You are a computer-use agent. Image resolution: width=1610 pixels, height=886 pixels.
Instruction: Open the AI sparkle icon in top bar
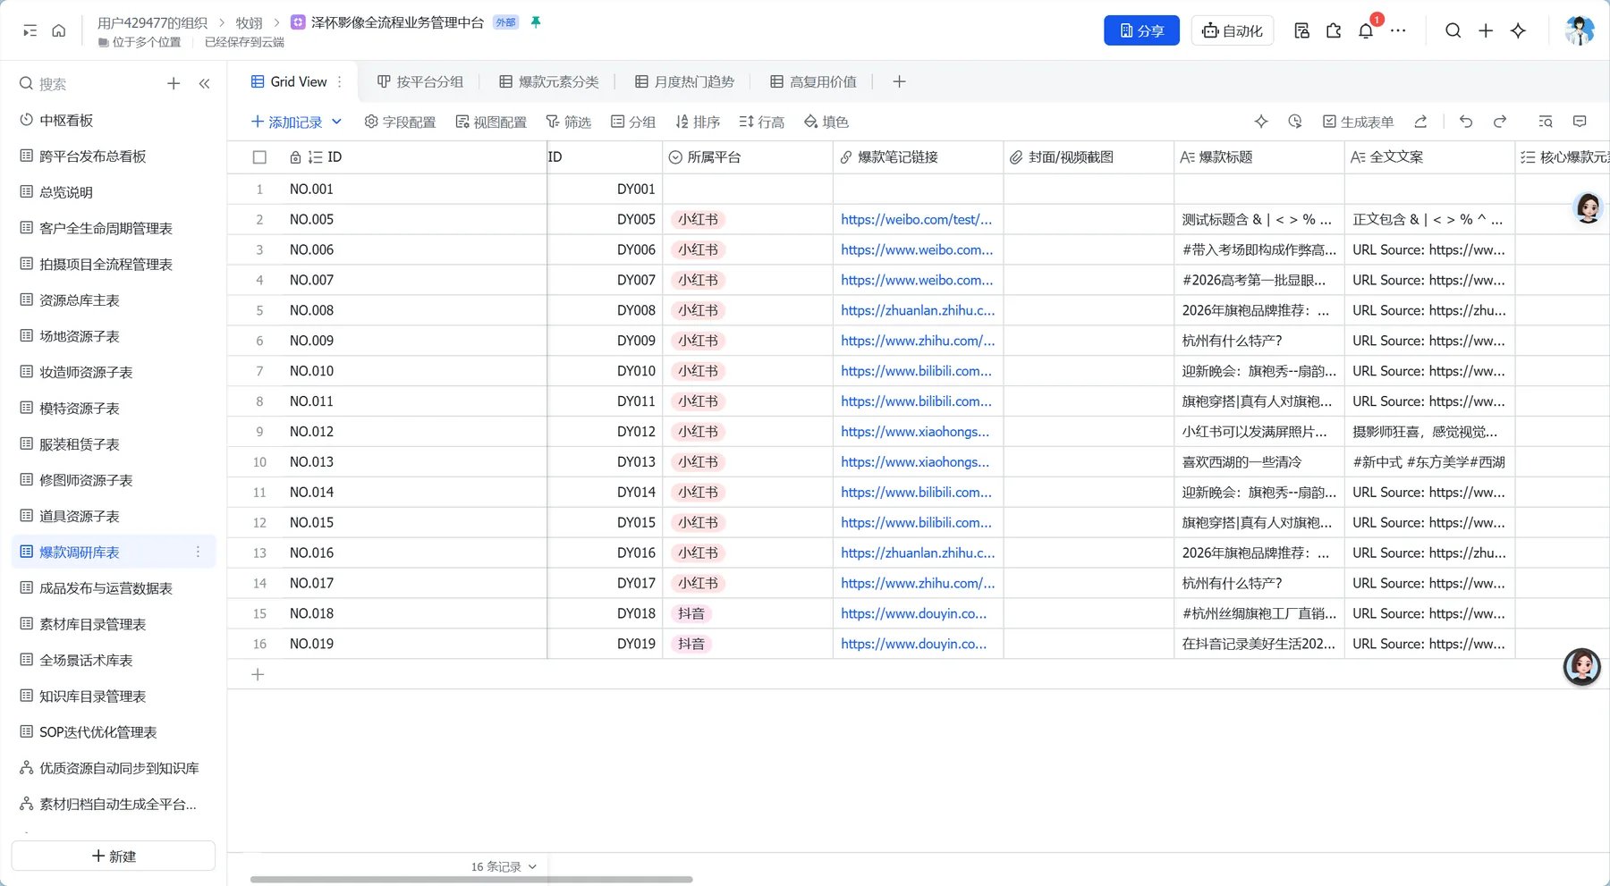(x=1518, y=30)
